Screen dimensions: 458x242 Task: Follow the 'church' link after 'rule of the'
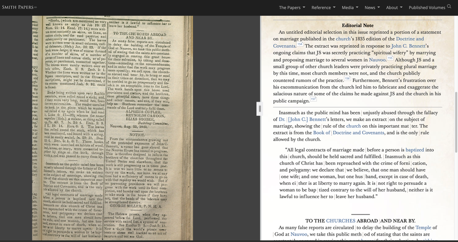[x=354, y=126]
